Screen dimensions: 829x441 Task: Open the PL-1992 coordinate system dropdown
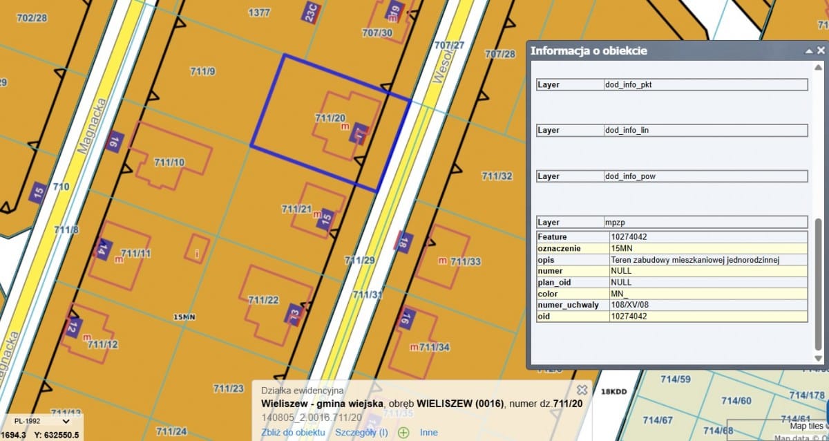(x=41, y=420)
